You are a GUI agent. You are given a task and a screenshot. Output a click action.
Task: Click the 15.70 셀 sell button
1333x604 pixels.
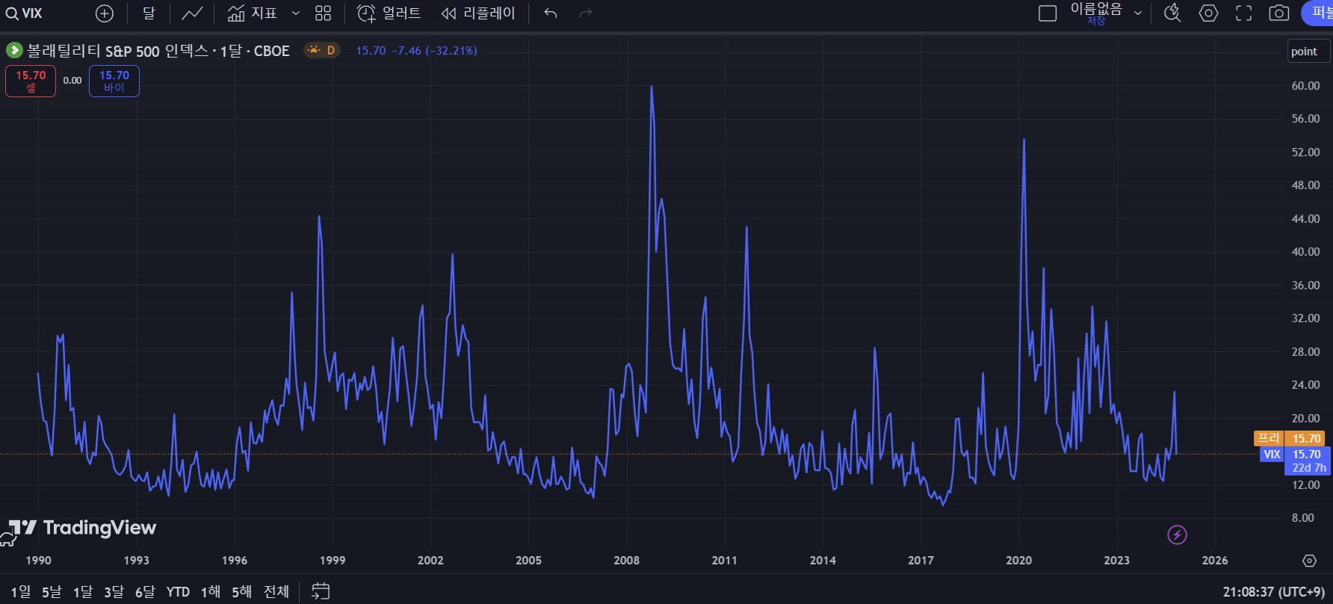31,81
